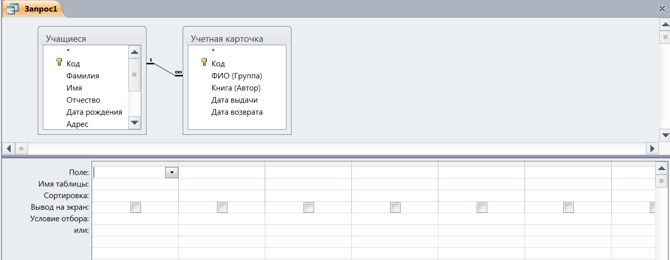The width and height of the screenshot is (670, 260).
Task: Click the upper pane vertical scrollbar thumb
Action: click(x=665, y=37)
